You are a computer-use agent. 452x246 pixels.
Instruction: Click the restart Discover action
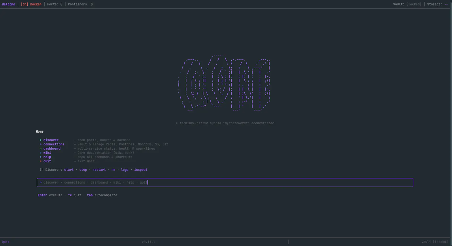(99, 170)
